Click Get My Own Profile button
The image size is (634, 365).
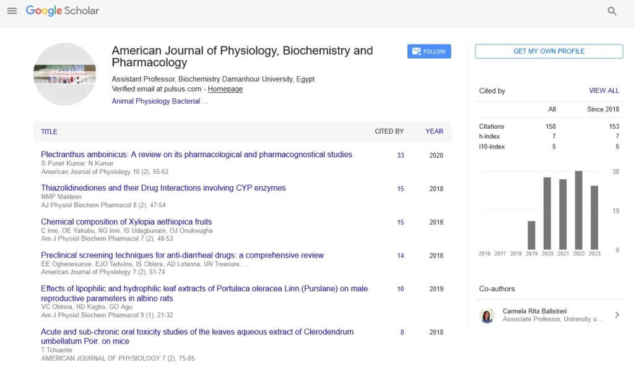click(x=549, y=51)
